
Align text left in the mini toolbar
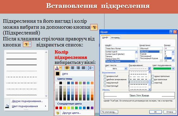point(67,68)
